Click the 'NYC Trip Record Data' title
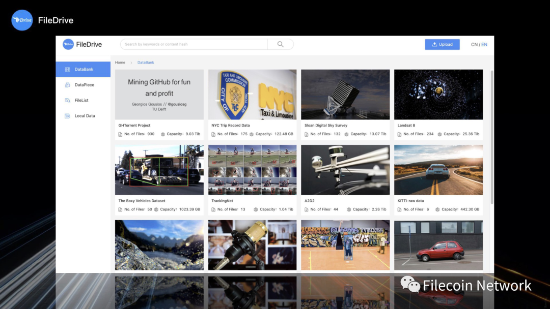Screen dimensions: 550x309 click(231, 126)
